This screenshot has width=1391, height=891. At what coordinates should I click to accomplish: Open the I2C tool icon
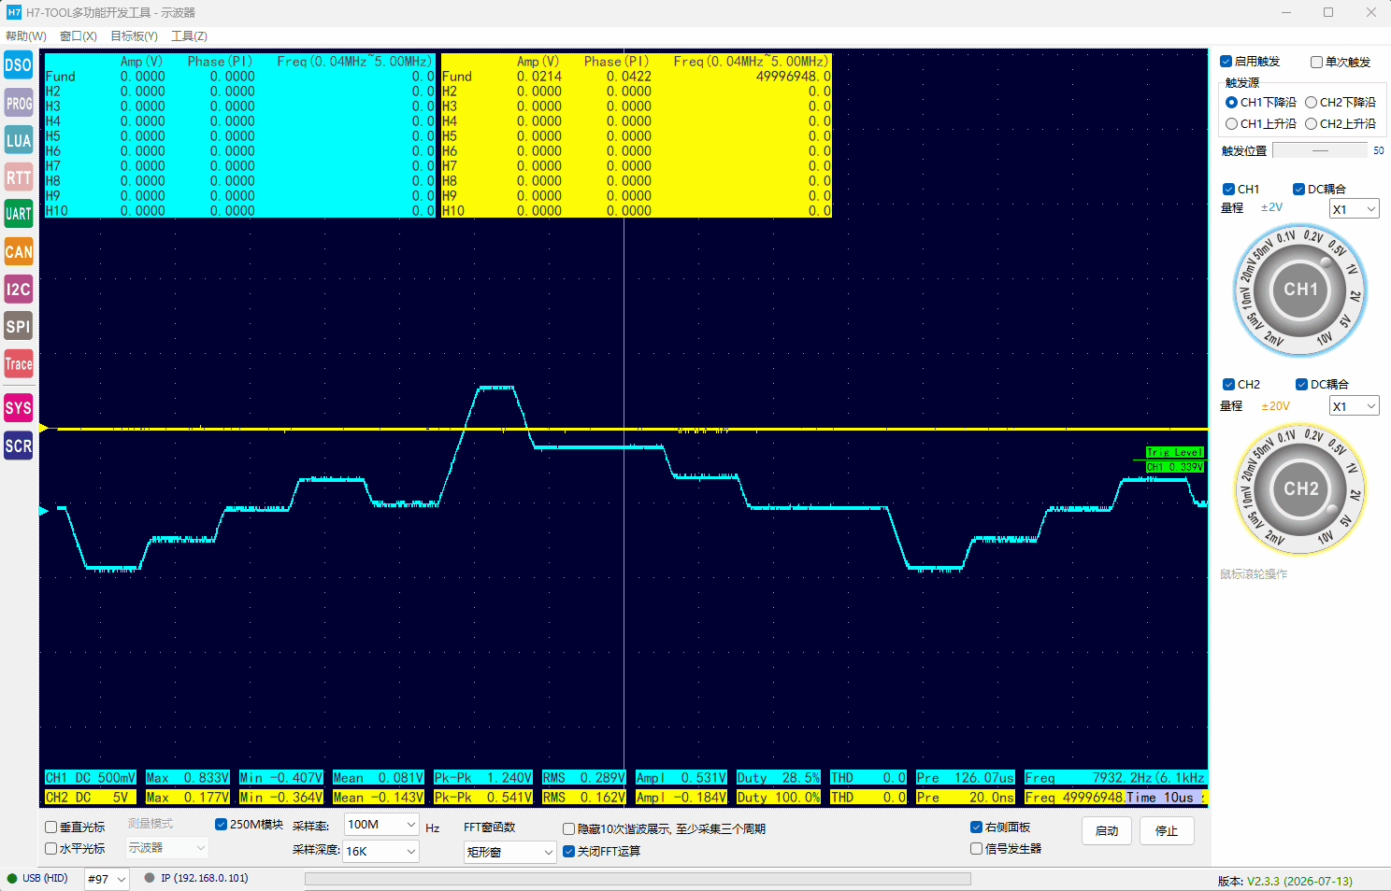[x=19, y=289]
